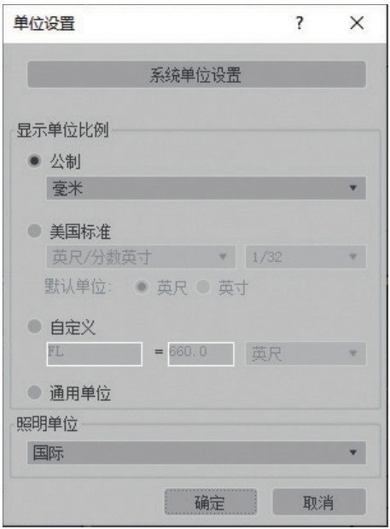Image resolution: width=390 pixels, height=529 pixels.
Task: Click the 660.0 value input field
Action: pyautogui.click(x=201, y=354)
